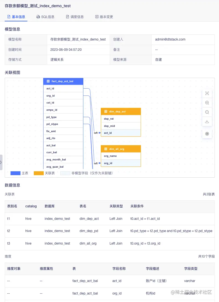Click 机构id field description
Viewport: 219px width, 302px height.
click(x=151, y=293)
